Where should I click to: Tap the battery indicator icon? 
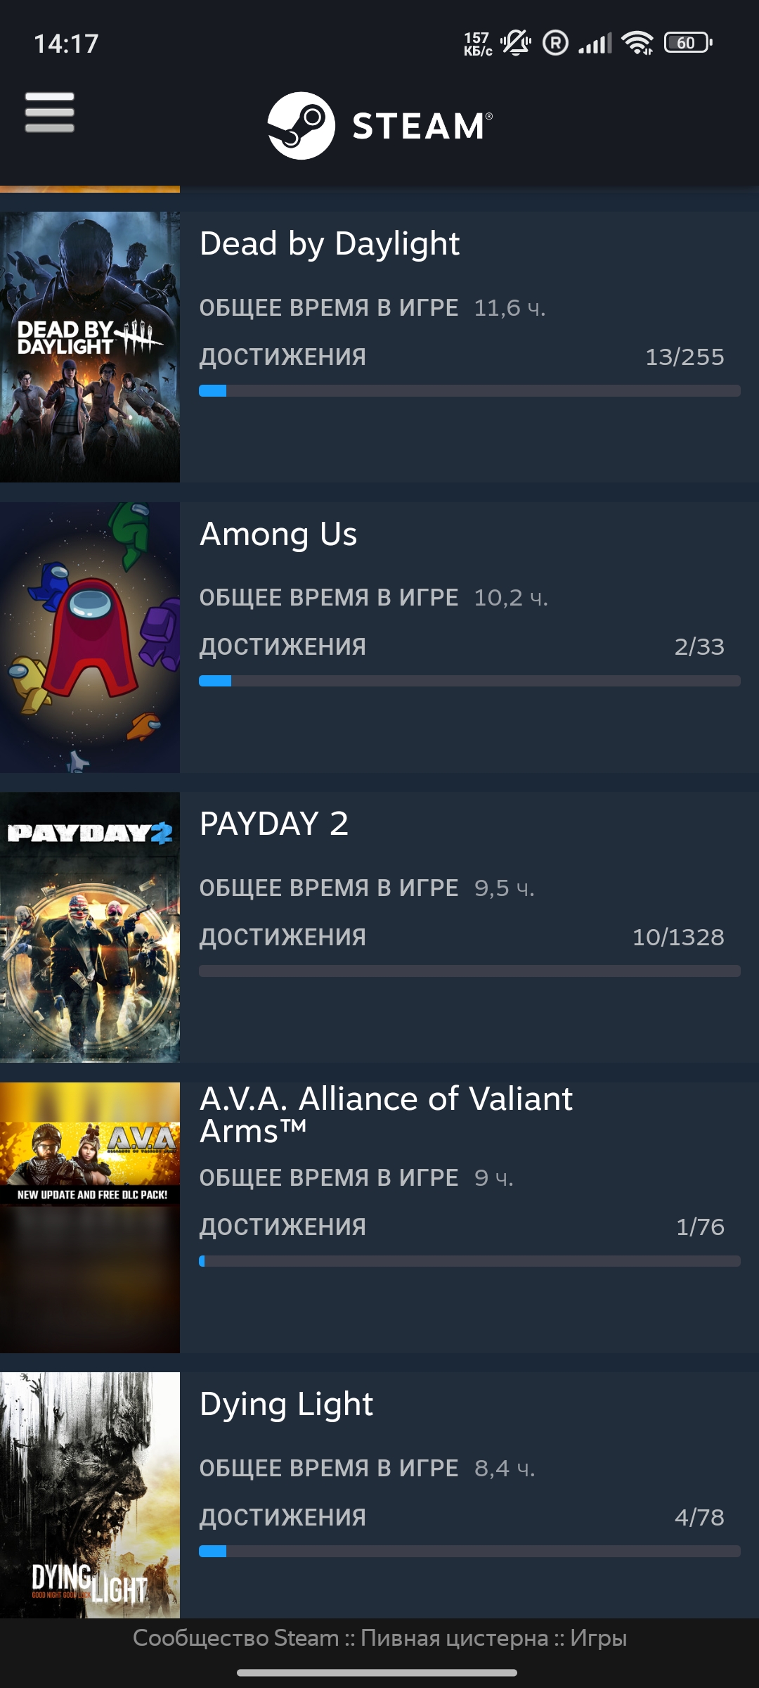click(x=688, y=43)
